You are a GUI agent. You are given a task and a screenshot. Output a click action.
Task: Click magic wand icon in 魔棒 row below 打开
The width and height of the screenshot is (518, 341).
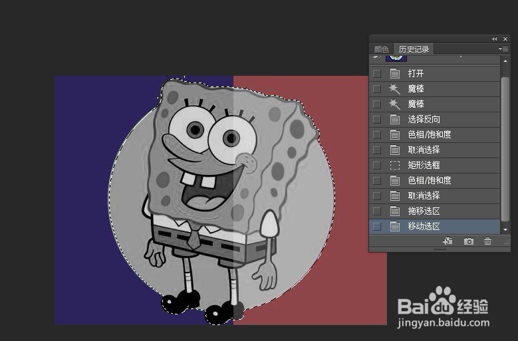pyautogui.click(x=394, y=89)
